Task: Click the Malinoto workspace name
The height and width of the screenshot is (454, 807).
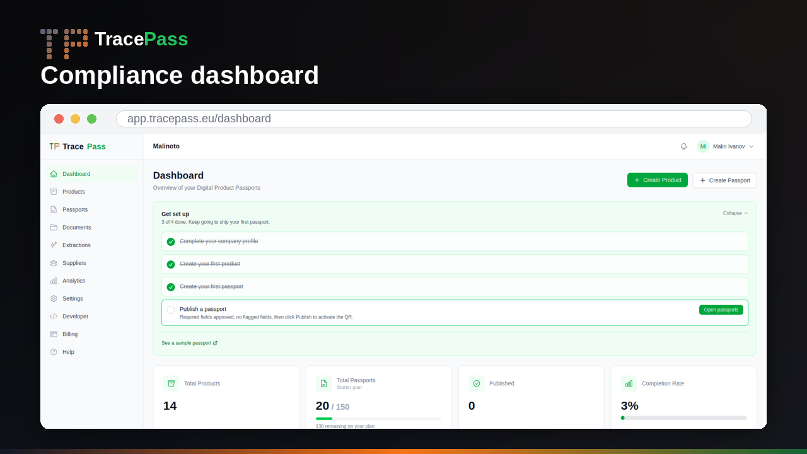Action: [x=166, y=146]
